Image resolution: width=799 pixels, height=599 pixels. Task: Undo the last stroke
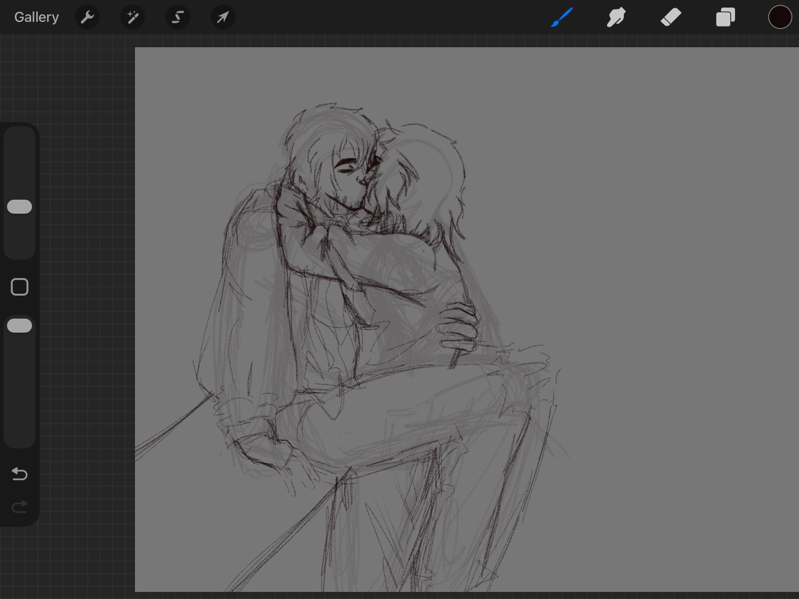(x=20, y=474)
